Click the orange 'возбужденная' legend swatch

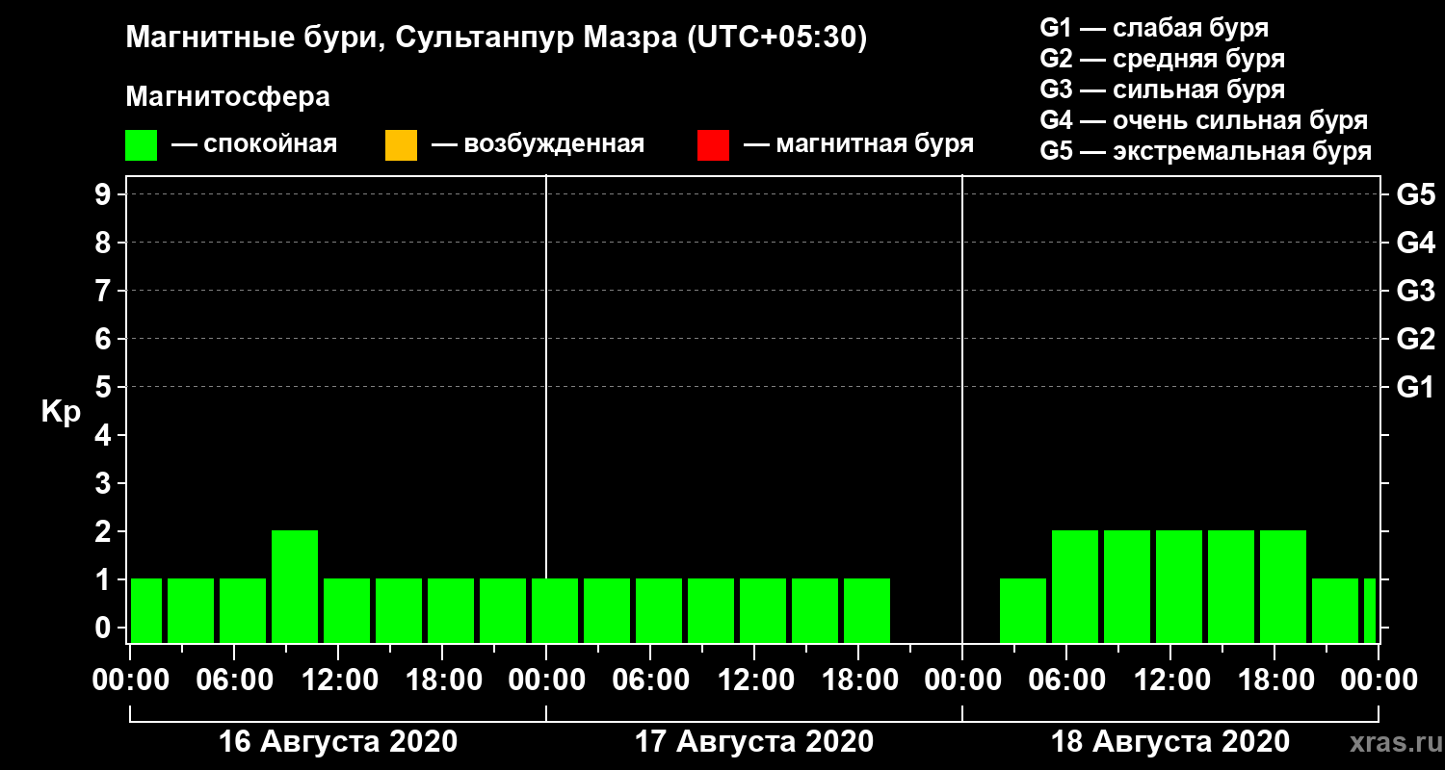pyautogui.click(x=401, y=145)
